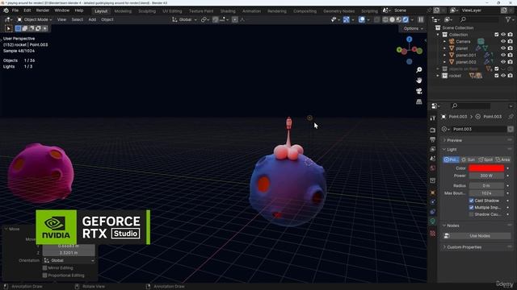
Task: Uncheck Multiple Importance checkbox
Action: pyautogui.click(x=471, y=208)
